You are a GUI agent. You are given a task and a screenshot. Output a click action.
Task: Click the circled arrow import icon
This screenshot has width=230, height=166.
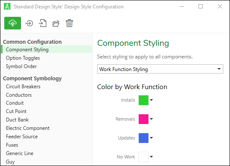(x=29, y=23)
